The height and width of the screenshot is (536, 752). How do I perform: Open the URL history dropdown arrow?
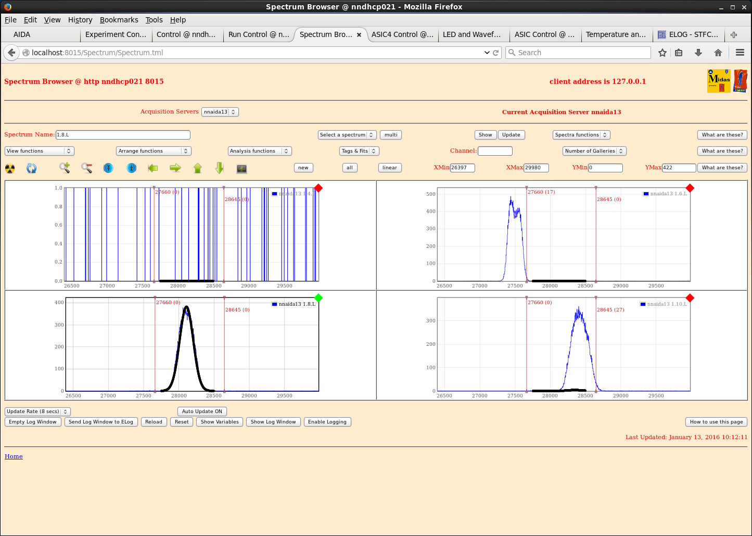[x=487, y=53]
